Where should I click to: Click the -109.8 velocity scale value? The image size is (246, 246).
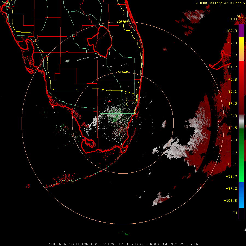230,201
